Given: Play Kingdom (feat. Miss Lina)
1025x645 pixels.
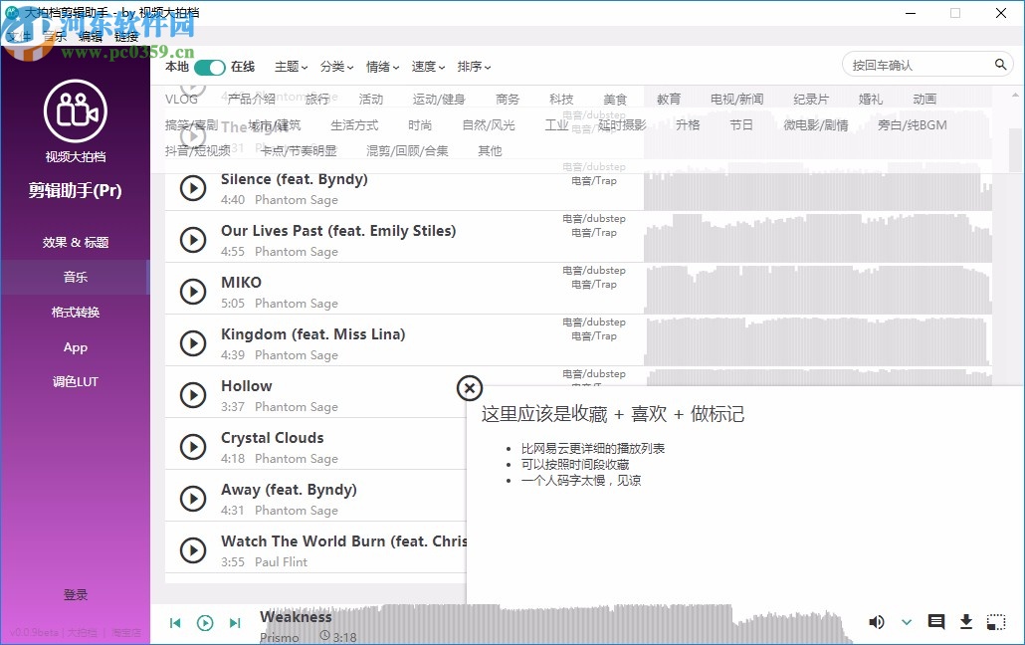Looking at the screenshot, I should click(193, 343).
